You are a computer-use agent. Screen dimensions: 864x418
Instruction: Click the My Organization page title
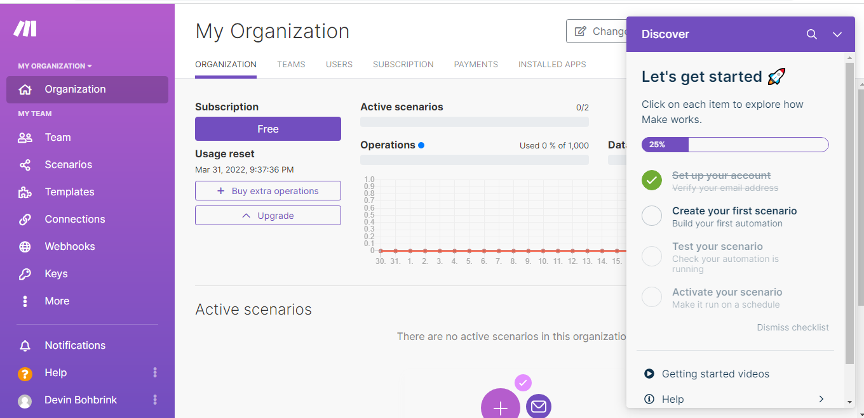(x=273, y=32)
